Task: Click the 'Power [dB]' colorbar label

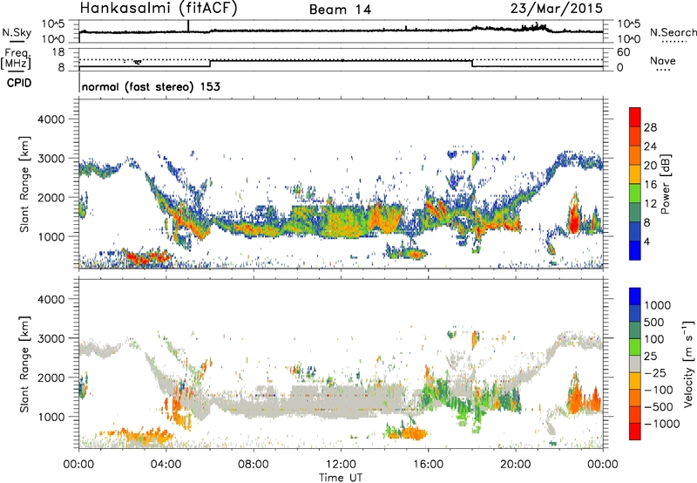Action: [665, 184]
